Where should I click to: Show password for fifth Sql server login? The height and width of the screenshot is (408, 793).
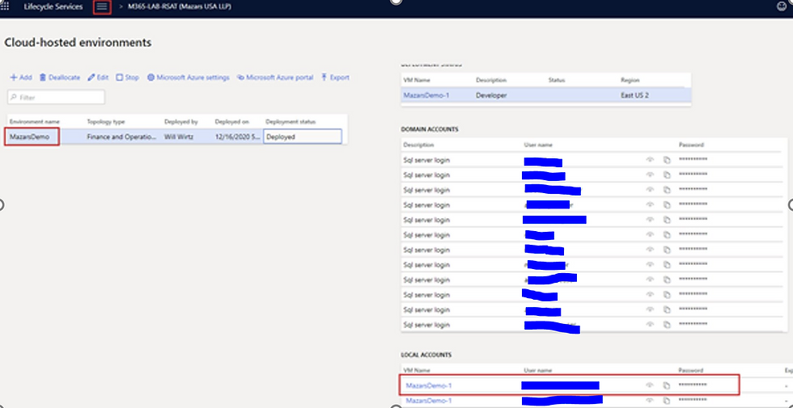pyautogui.click(x=650, y=220)
